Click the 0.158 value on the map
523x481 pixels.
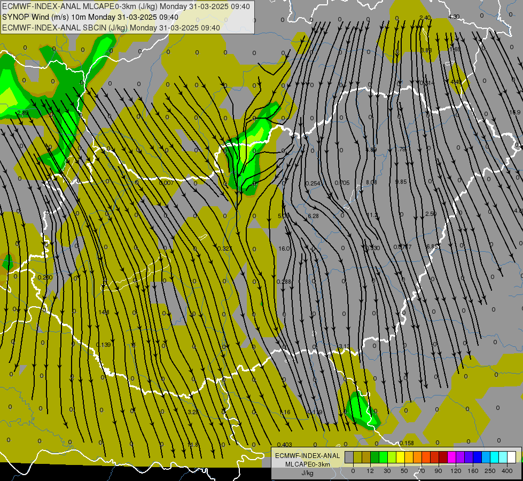(407, 443)
